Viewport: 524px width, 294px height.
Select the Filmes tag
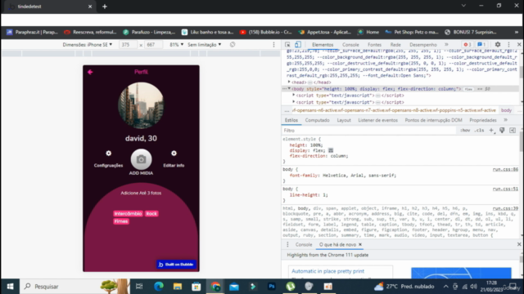click(x=121, y=221)
